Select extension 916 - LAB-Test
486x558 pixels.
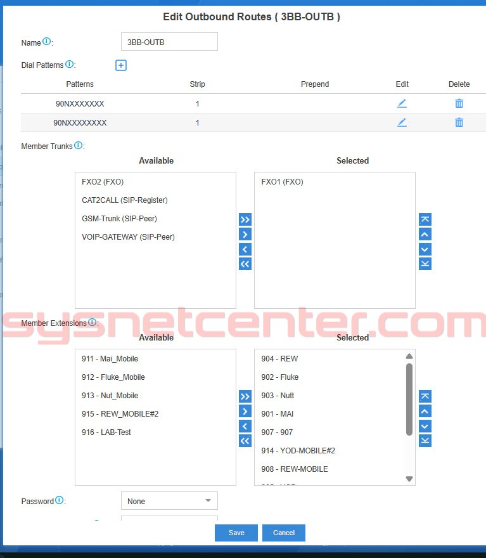[106, 432]
